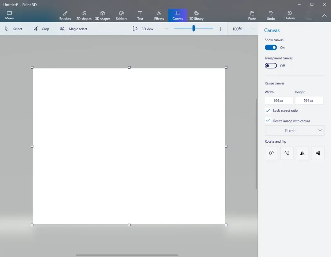Enable Transparent canvas
This screenshot has height=257, width=331.
pyautogui.click(x=271, y=66)
